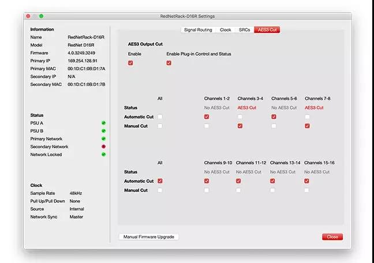
Task: Click the PSU A green status indicator
Action: coord(103,123)
